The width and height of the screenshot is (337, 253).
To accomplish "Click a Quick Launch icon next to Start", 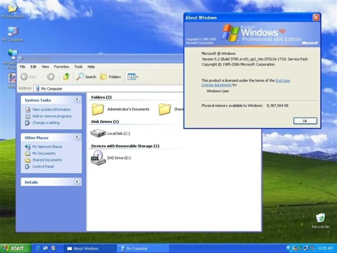I will (38, 248).
